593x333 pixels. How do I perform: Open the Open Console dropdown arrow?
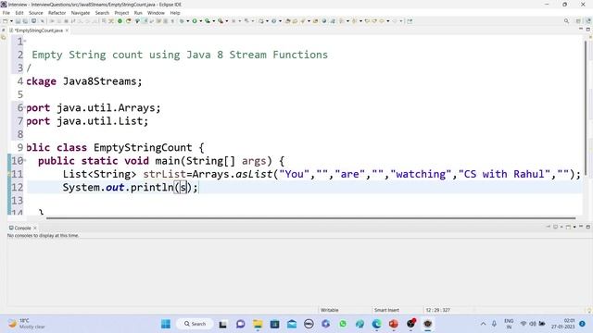click(x=574, y=227)
